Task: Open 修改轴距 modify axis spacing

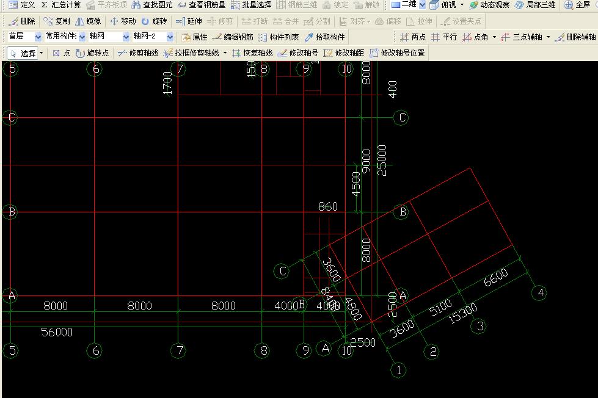Action: [x=344, y=53]
